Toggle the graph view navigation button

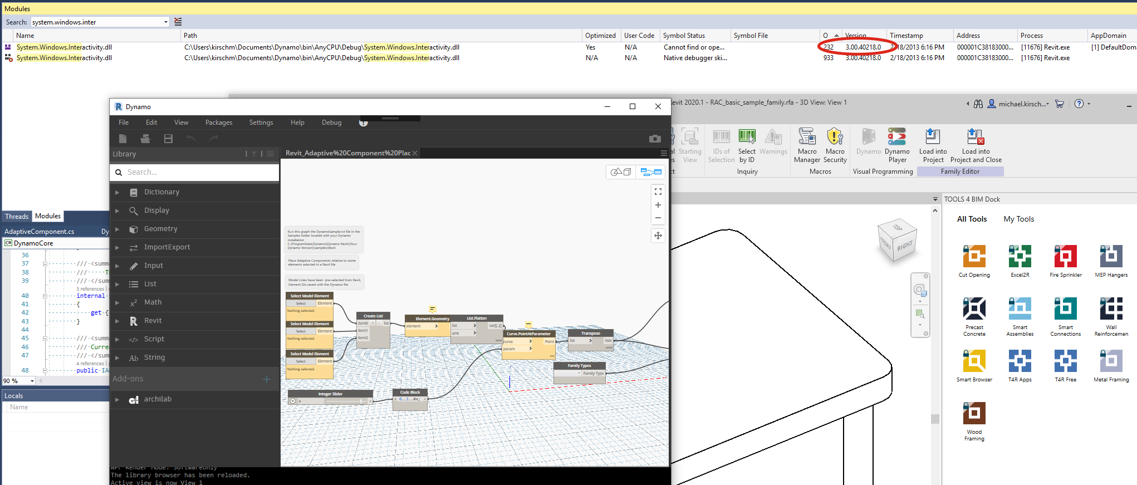tap(650, 172)
